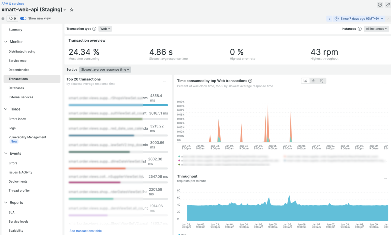Click the blue Throughput area chart
The width and height of the screenshot is (391, 235).
(x=287, y=213)
